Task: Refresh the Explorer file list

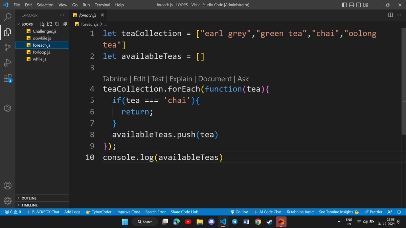Action: (57, 24)
